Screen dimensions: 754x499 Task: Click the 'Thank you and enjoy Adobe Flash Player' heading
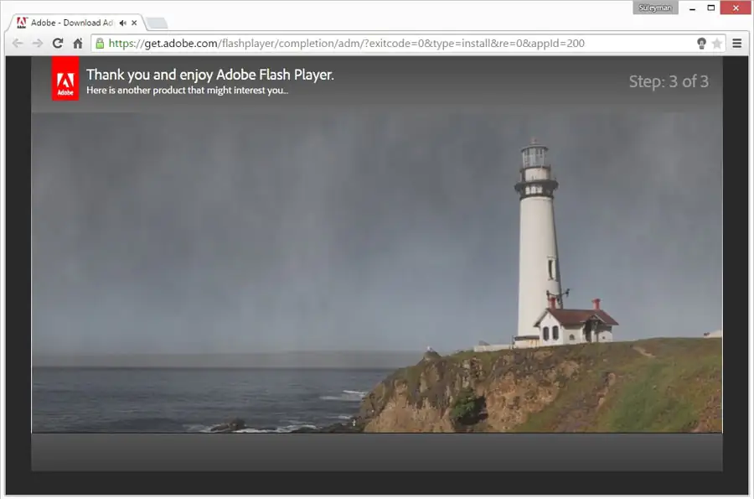[x=210, y=75]
